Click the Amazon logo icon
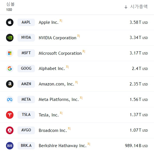This screenshot has width=154, height=152. [10, 84]
